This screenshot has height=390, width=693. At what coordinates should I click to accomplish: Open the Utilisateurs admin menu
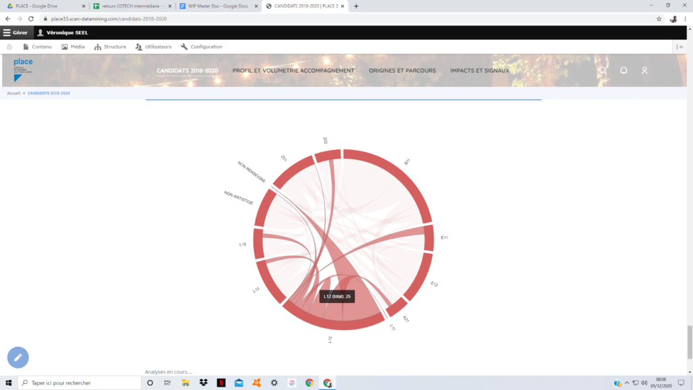coord(153,47)
